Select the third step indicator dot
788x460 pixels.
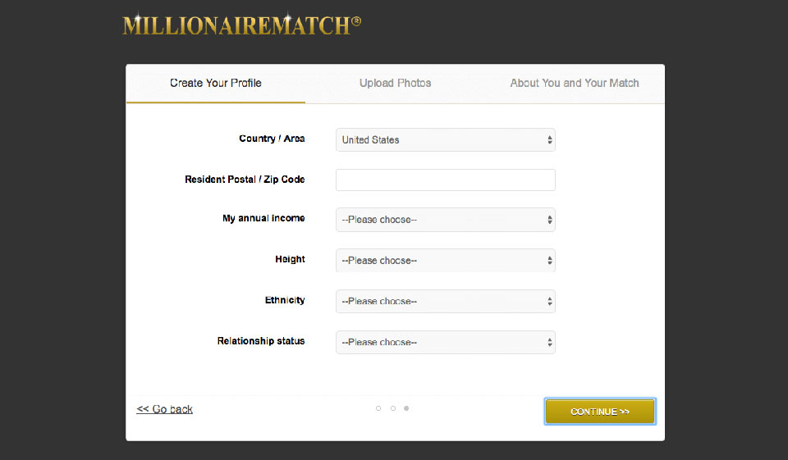point(406,408)
